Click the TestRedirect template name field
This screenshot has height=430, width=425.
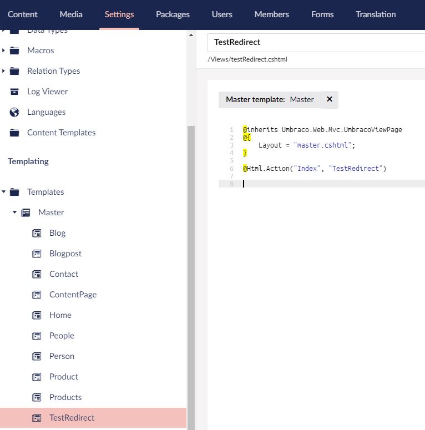point(316,42)
